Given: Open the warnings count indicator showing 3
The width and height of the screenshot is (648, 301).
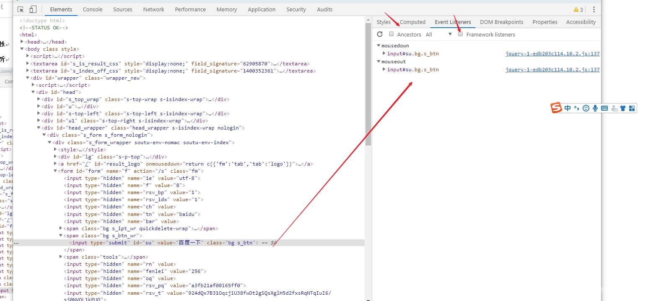Looking at the screenshot, I should (x=578, y=10).
